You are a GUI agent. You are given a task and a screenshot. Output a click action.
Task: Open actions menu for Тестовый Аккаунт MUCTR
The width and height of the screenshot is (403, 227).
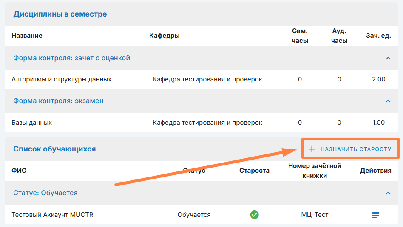(x=375, y=215)
